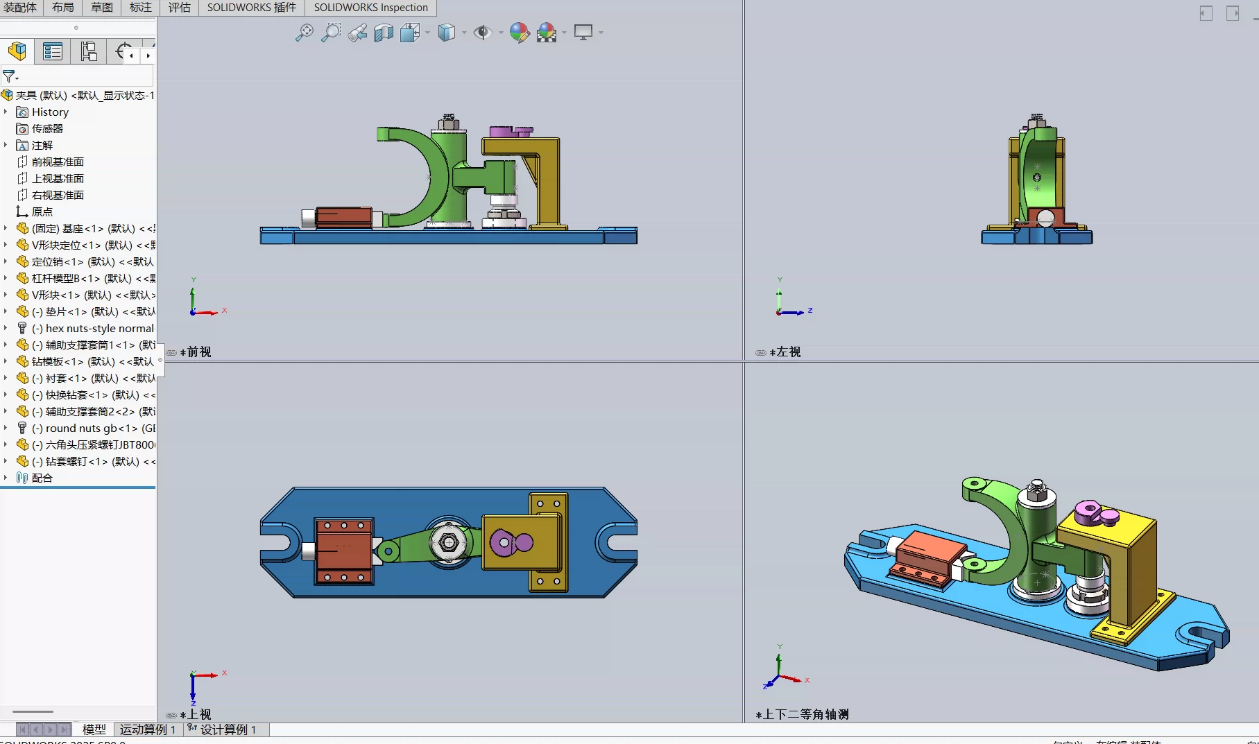Expand the 配合 mates folder

pos(6,478)
